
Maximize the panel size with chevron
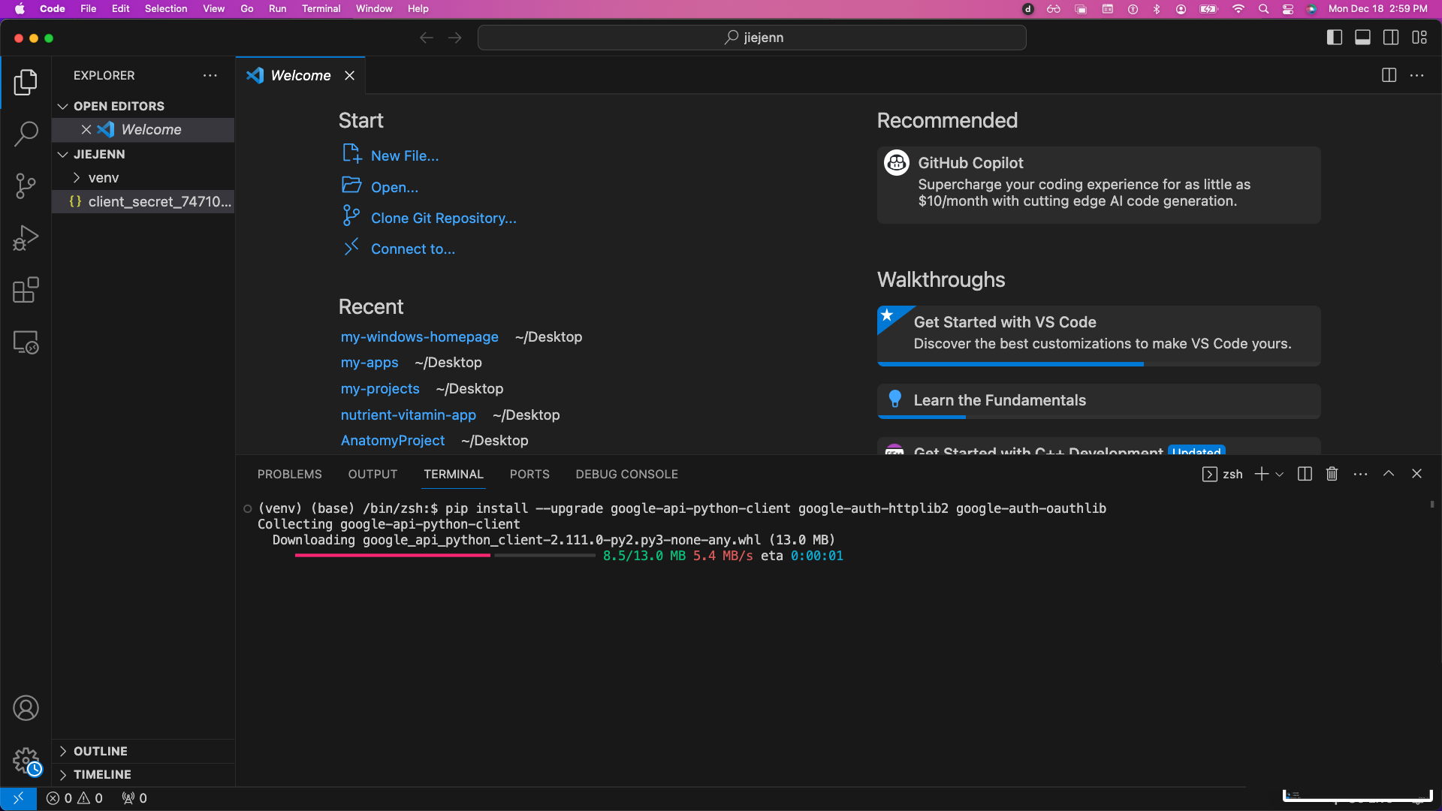1389,474
